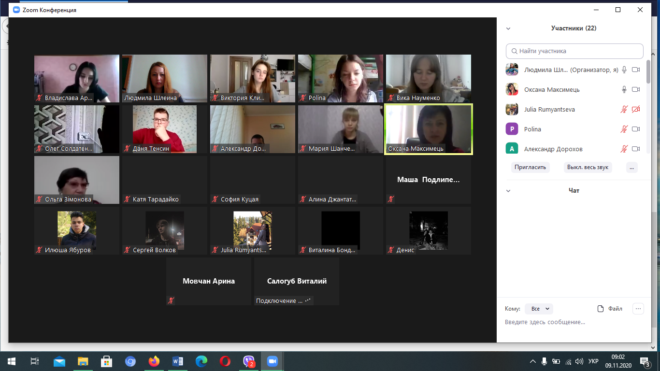Image resolution: width=660 pixels, height=371 pixels.
Task: Toggle Оксана Максимець's camera icon in participants list
Action: pos(636,90)
